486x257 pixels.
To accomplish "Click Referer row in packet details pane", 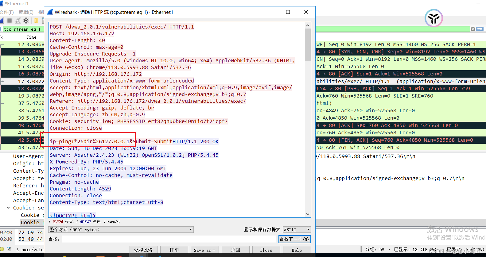I will click(28, 186).
